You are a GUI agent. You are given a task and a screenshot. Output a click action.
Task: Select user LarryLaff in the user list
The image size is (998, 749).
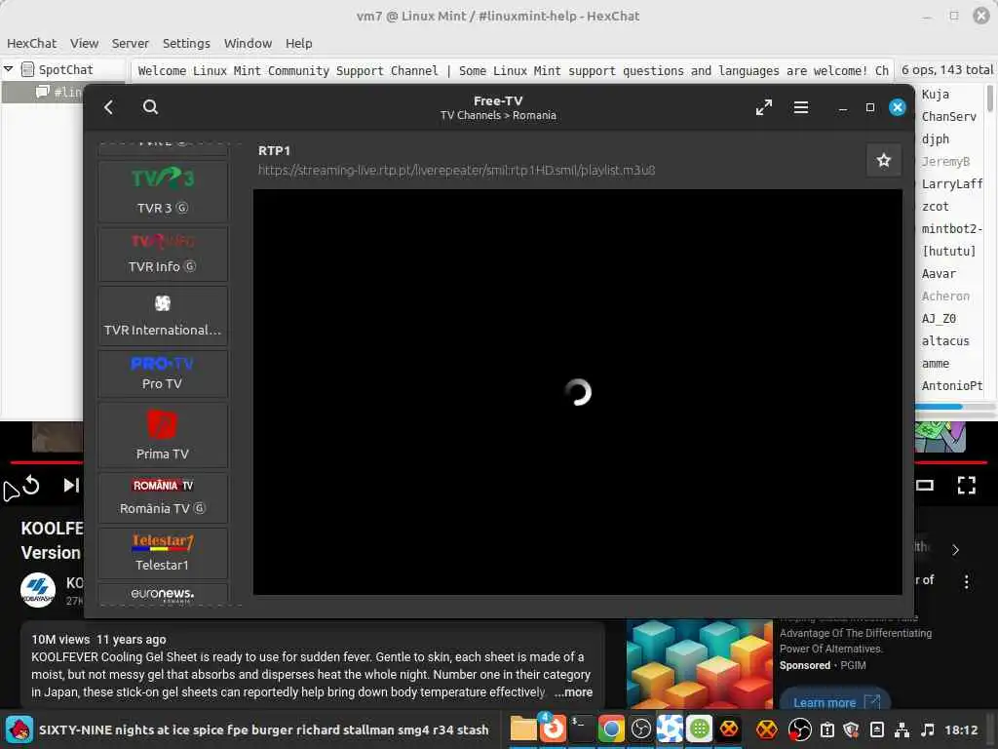(951, 184)
